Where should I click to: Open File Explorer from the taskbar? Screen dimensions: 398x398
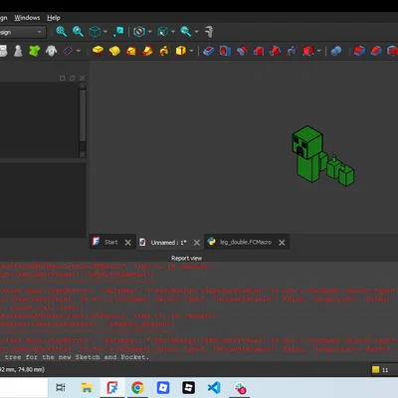(x=87, y=387)
